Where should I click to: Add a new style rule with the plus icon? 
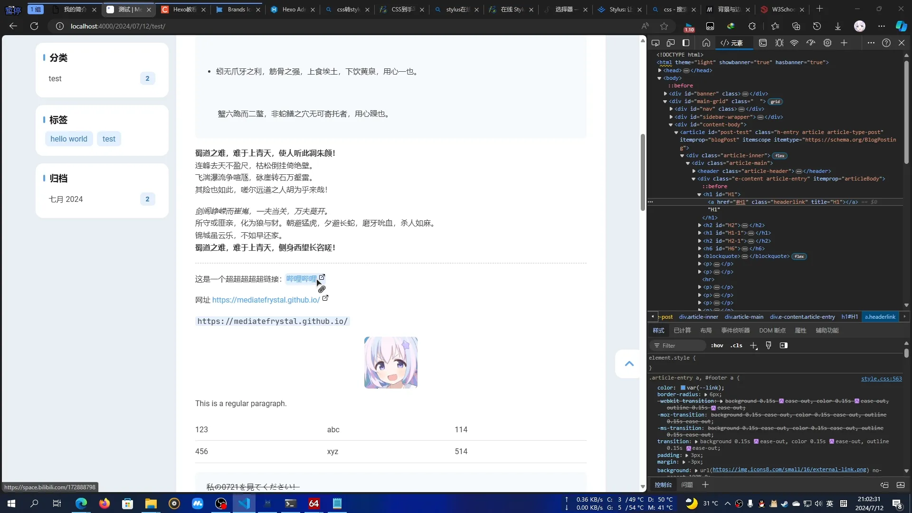[753, 345]
